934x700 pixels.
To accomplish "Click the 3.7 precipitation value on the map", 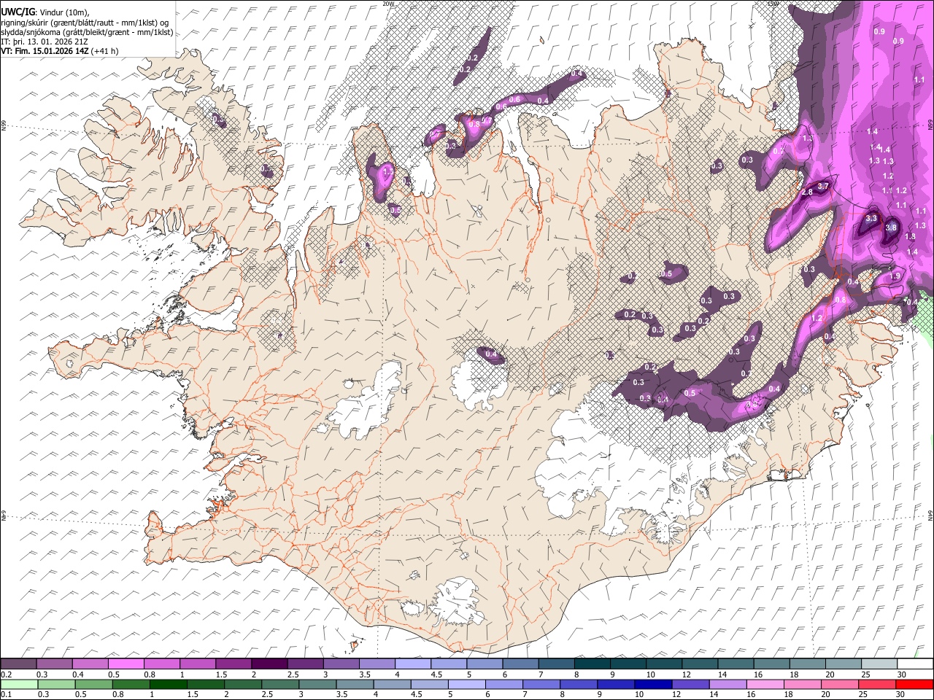I will coord(823,187).
